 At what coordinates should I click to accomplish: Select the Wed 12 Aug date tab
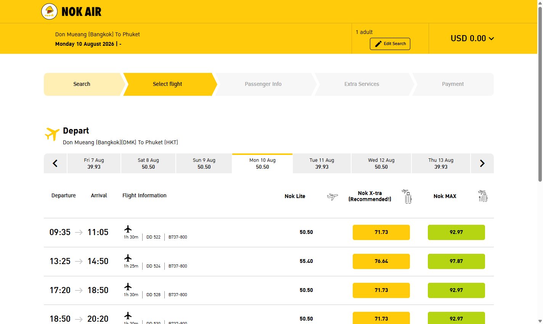(381, 163)
